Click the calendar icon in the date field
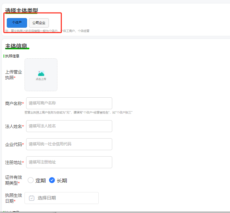This screenshot has width=230, height=213. pyautogui.click(x=32, y=198)
